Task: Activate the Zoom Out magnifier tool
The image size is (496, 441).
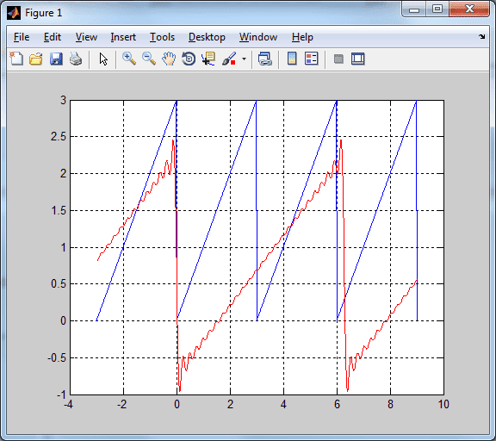Action: pyautogui.click(x=149, y=59)
